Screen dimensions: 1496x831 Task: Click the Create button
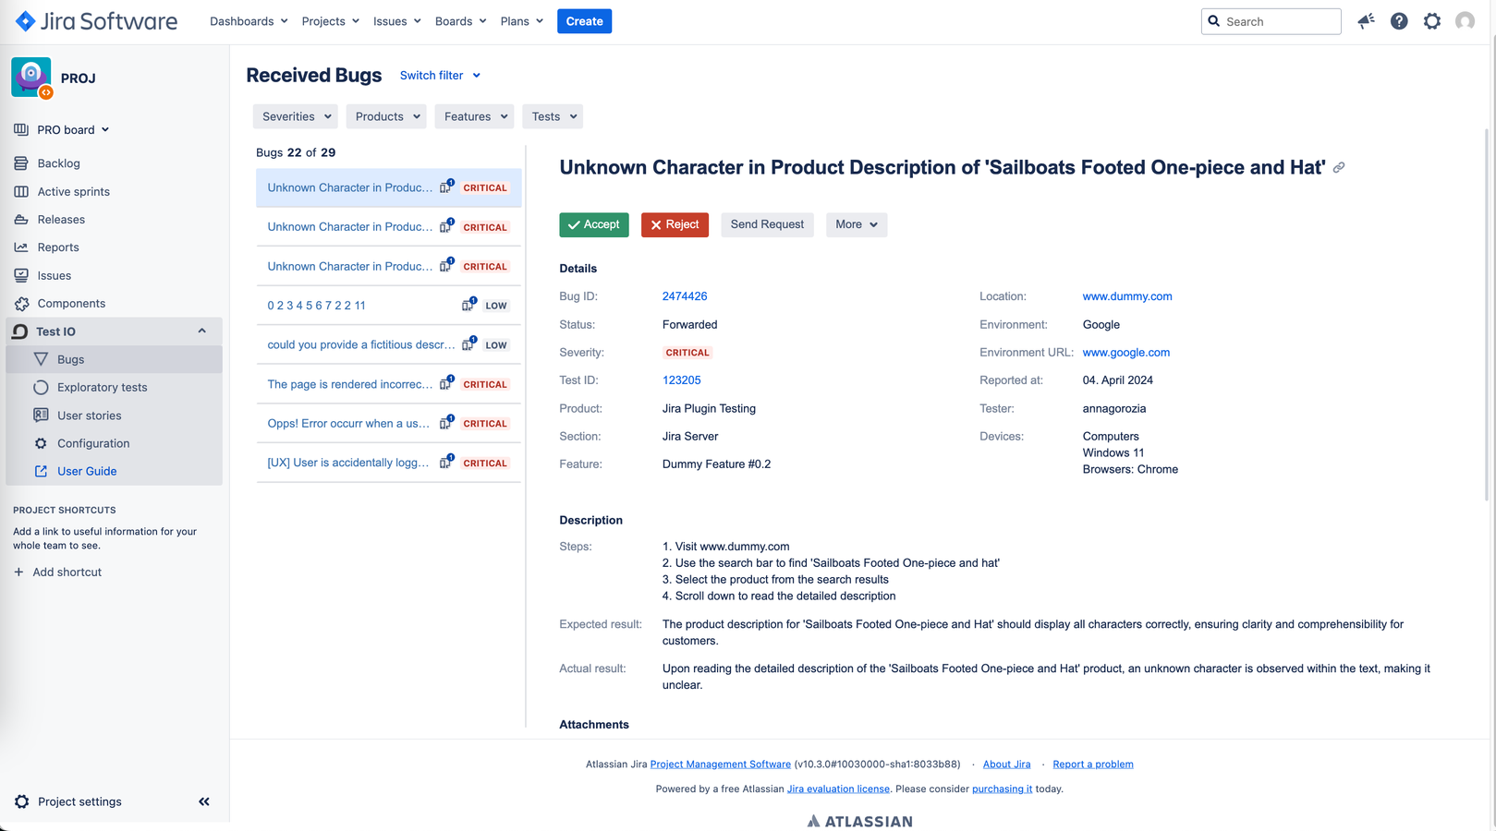point(584,21)
